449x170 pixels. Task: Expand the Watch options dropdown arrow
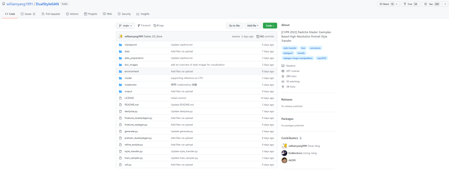point(397,4)
